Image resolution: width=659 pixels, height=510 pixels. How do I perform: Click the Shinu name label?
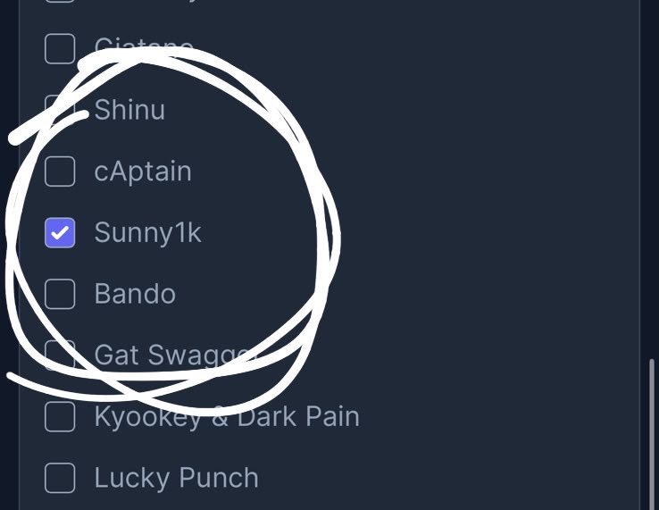pyautogui.click(x=129, y=110)
